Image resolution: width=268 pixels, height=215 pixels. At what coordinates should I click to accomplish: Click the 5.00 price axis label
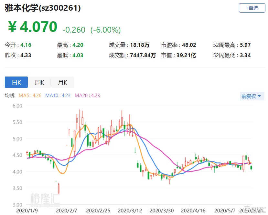click(17, 139)
